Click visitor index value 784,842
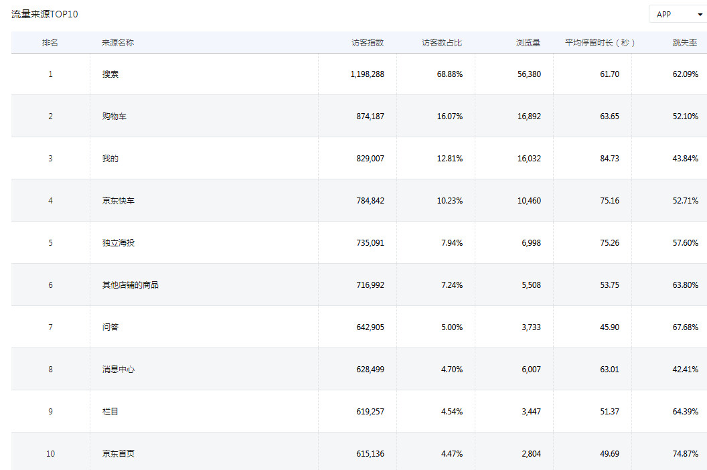Image resolution: width=707 pixels, height=470 pixels. point(370,201)
